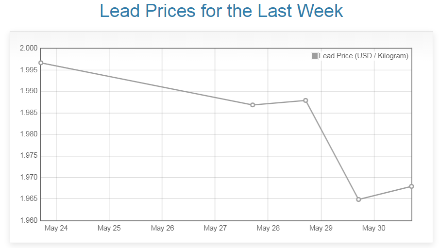Select the 1.990 price axis label

click(28, 91)
